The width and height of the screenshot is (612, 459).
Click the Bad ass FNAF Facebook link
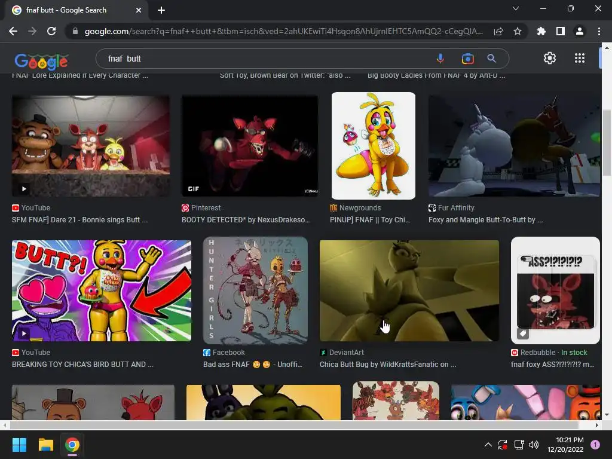(x=253, y=364)
